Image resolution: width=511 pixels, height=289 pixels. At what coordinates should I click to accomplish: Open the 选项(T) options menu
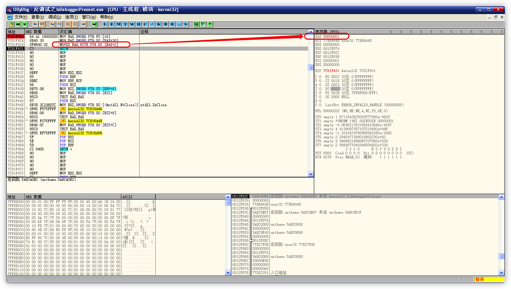71,17
